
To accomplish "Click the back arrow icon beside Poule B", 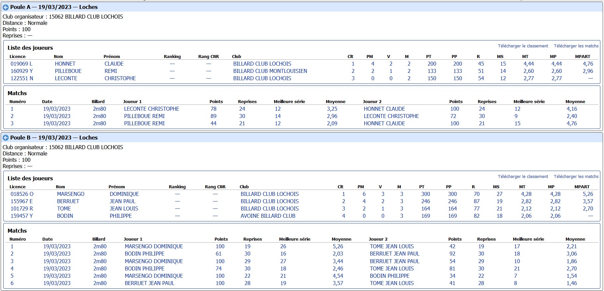I will tap(6, 138).
